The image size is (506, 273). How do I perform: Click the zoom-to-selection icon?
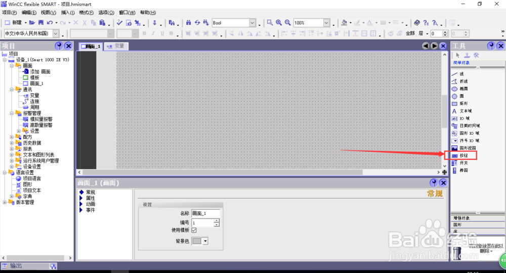point(270,23)
